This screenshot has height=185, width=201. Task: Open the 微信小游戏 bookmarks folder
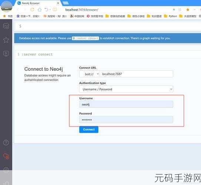coord(136,16)
